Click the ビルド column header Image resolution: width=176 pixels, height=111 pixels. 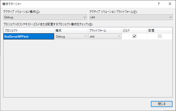[x=134, y=30]
